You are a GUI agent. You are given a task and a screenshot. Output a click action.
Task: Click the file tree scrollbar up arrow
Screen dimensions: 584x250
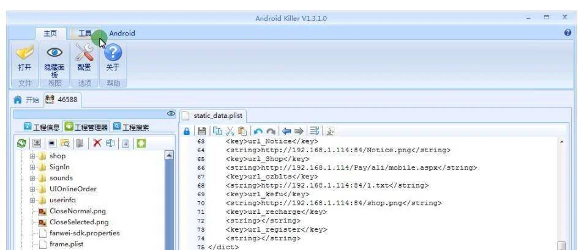170,156
